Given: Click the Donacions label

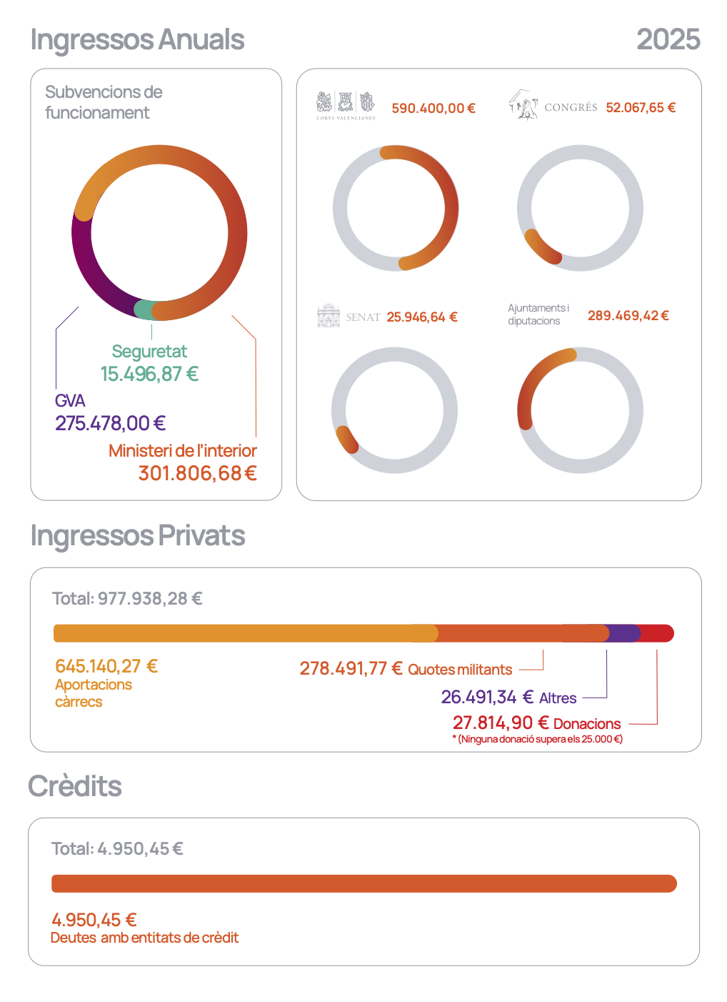Looking at the screenshot, I should click(x=587, y=724).
